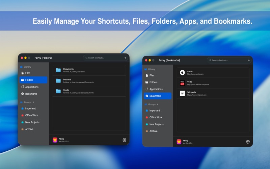Viewport: 270px width, 169px height.
Task: Open the Veda wikidot bookmark icon
Action: point(182,83)
